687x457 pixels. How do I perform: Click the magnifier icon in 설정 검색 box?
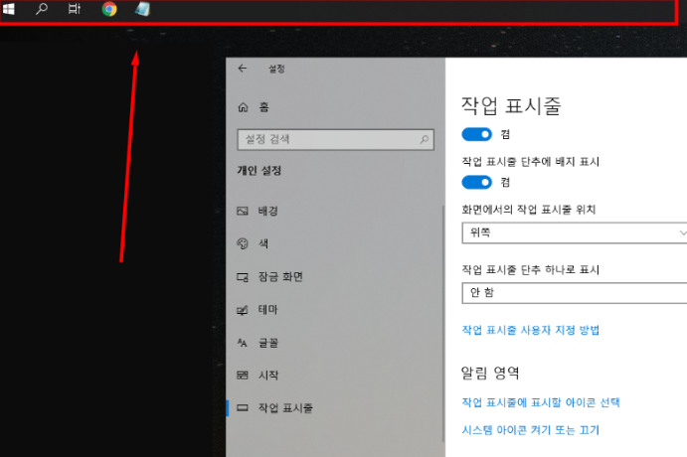[x=425, y=140]
